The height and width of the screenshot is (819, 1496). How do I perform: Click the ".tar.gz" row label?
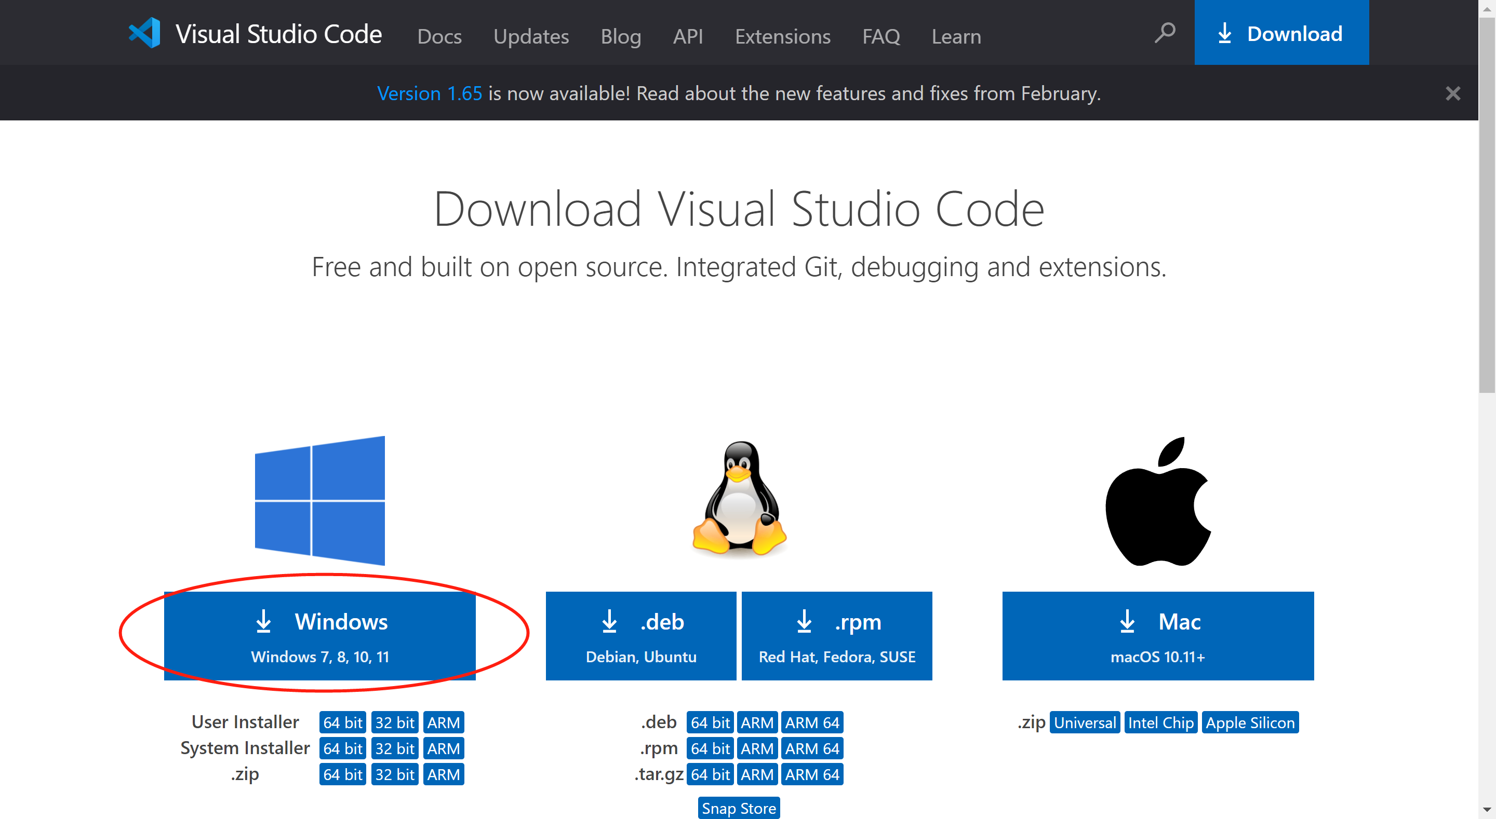click(x=659, y=774)
